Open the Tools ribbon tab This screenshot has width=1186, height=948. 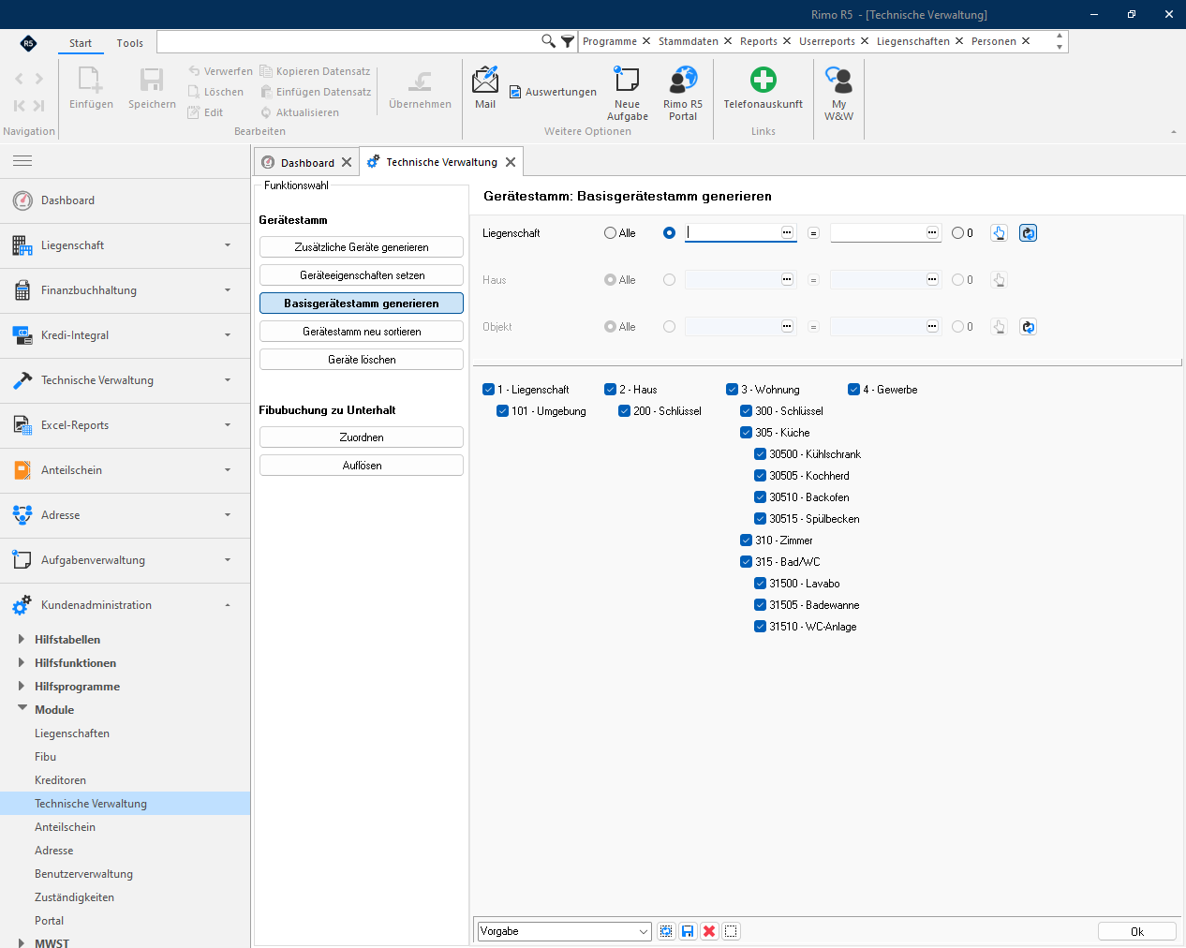[130, 43]
